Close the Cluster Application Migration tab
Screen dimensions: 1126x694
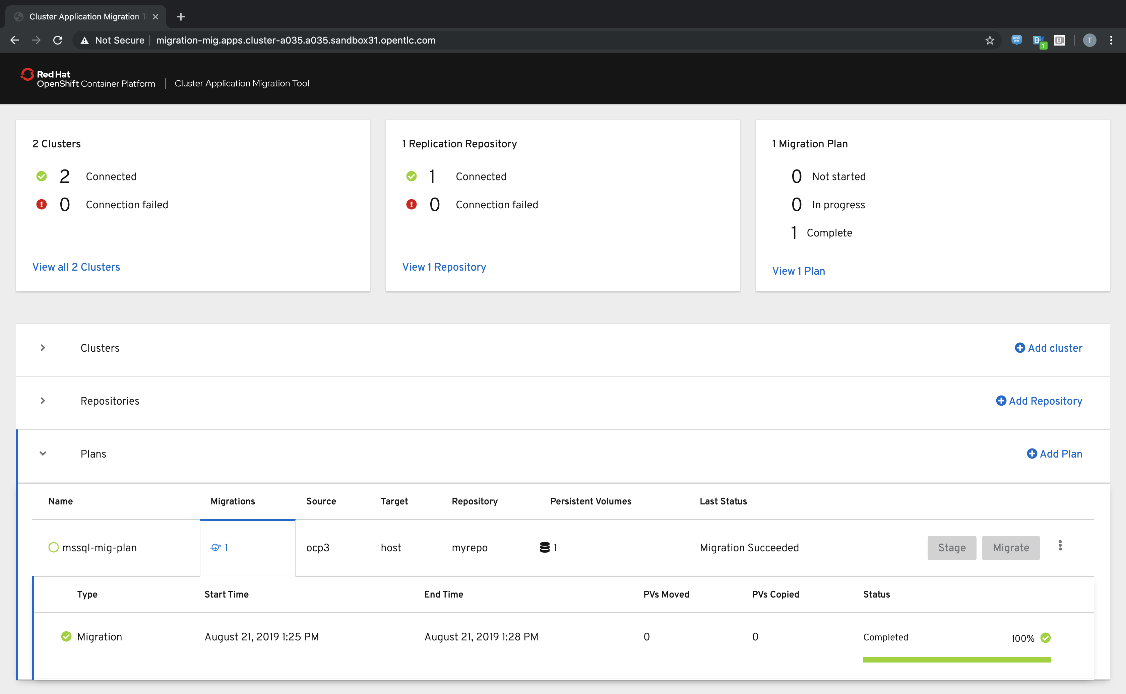(156, 17)
